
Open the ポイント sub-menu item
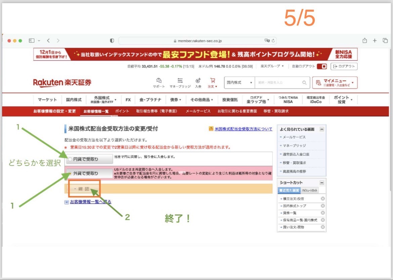tap(122, 111)
